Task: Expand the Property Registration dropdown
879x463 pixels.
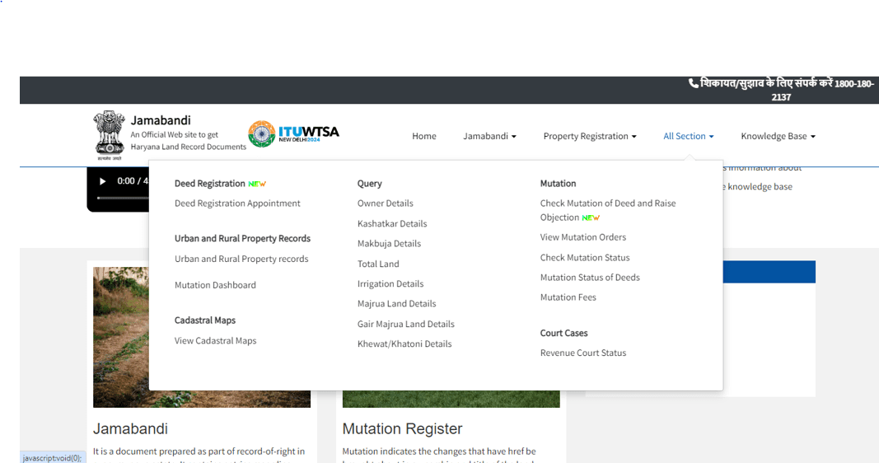Action: [x=590, y=136]
